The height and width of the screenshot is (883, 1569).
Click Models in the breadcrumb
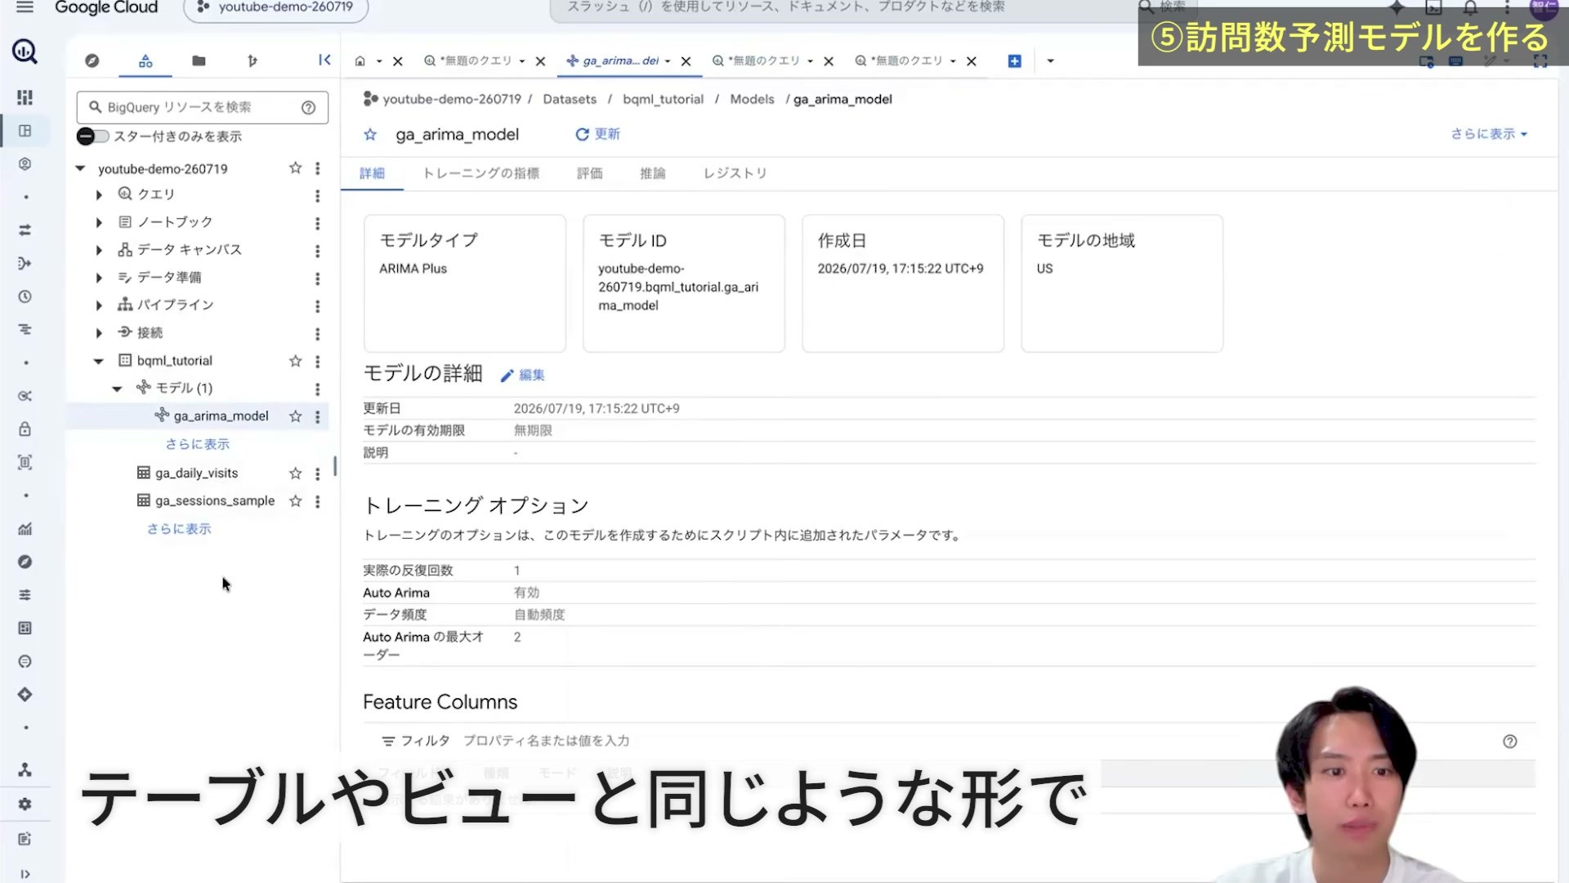752,99
